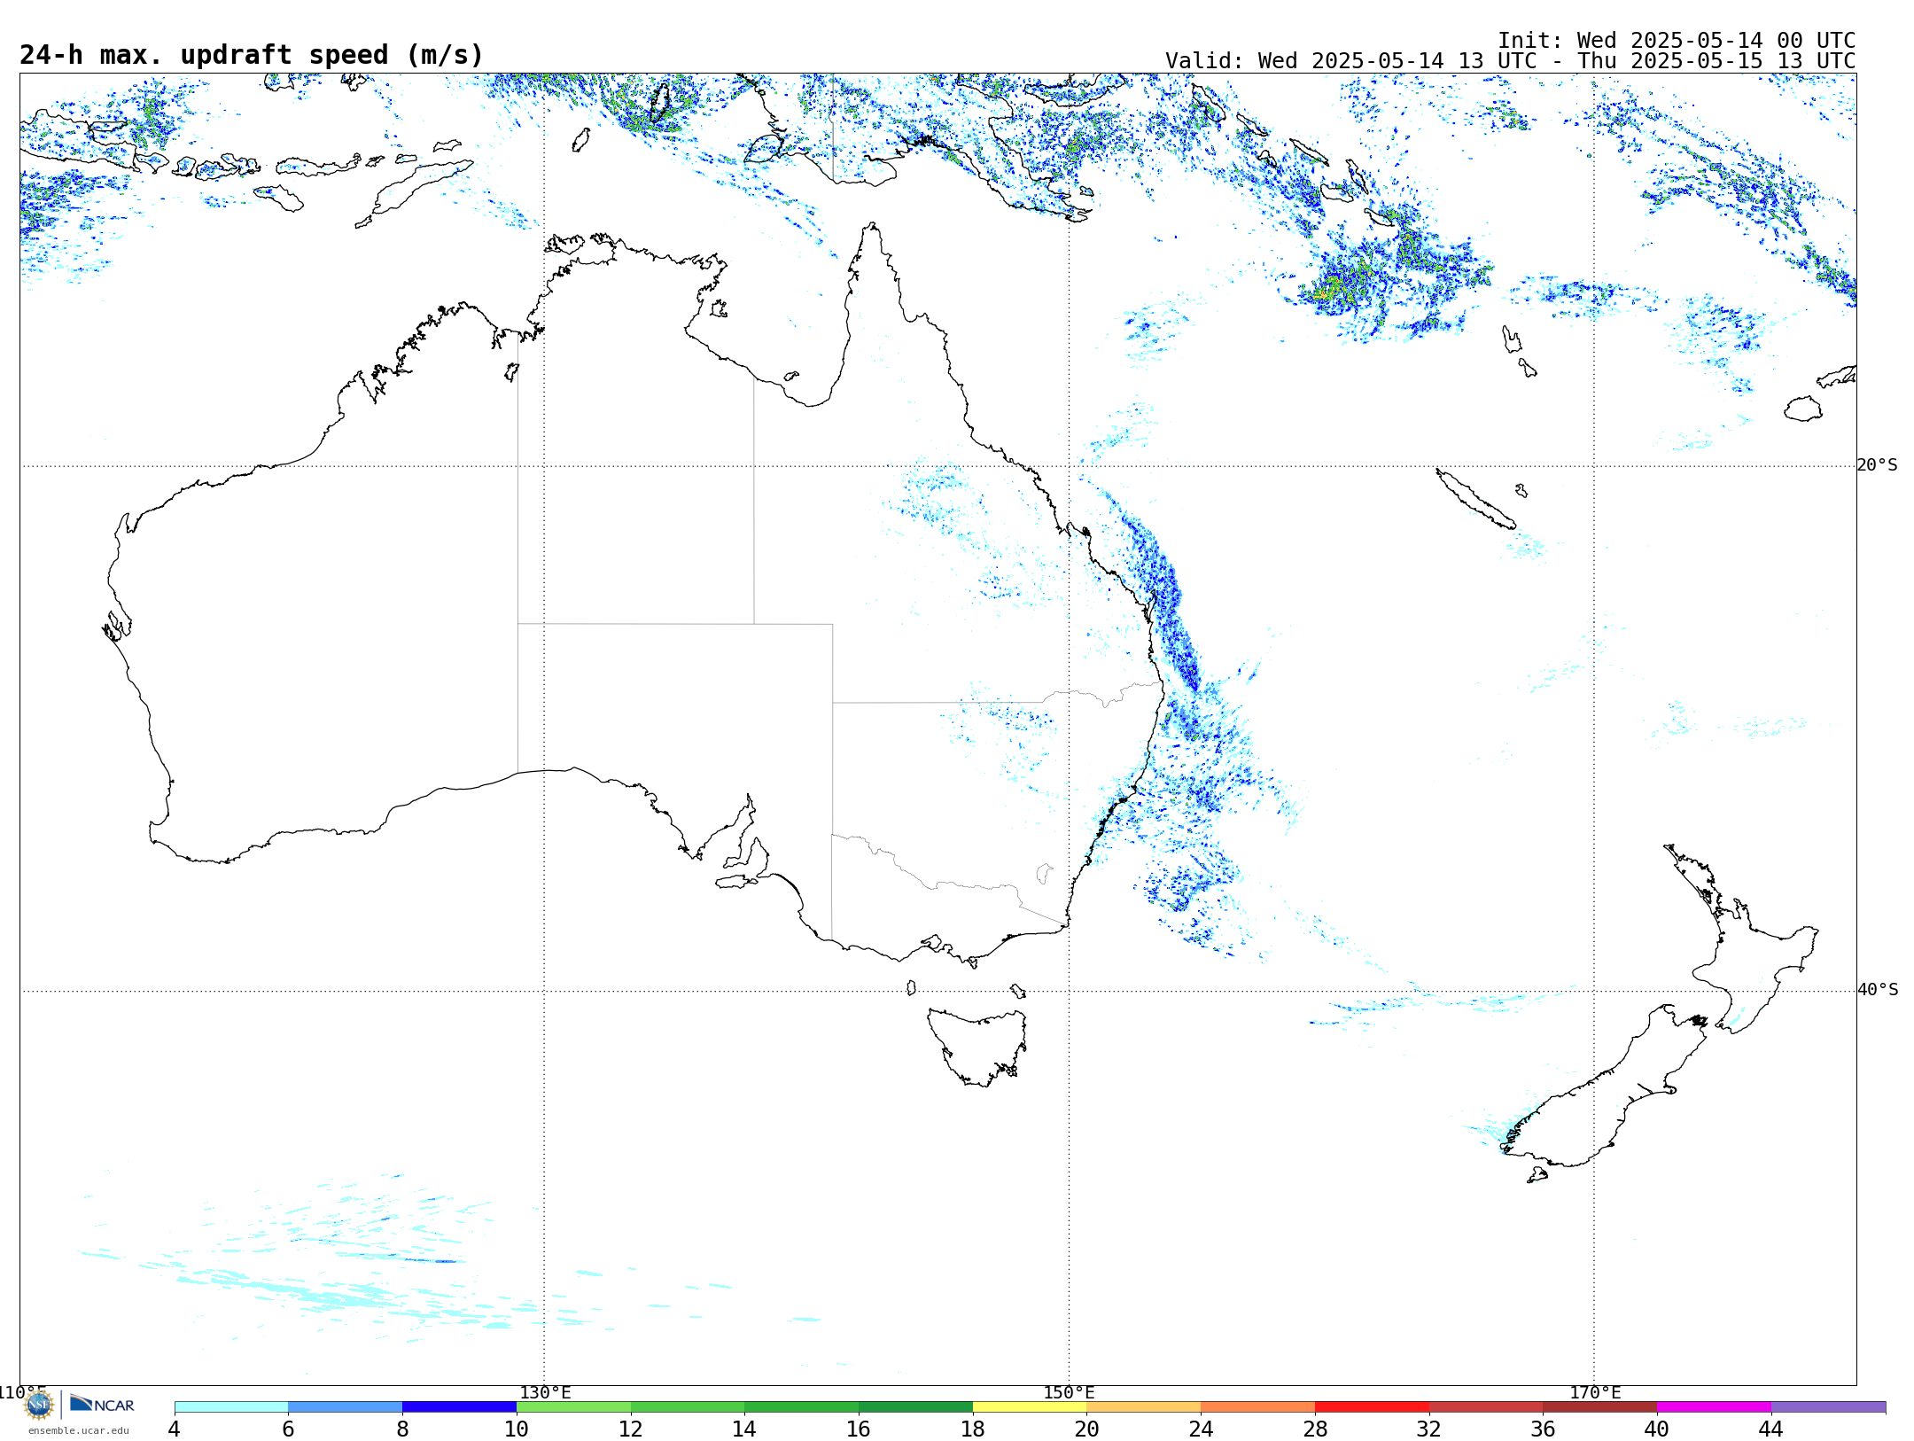The image size is (1914, 1441).
Task: Choose the yellow 18–20 m/s swatch
Action: tap(1031, 1407)
